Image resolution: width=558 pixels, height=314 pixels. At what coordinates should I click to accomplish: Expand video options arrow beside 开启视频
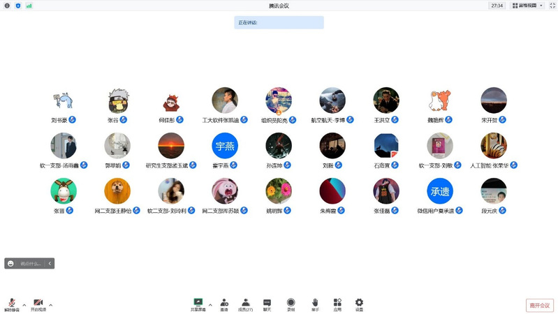tap(50, 305)
